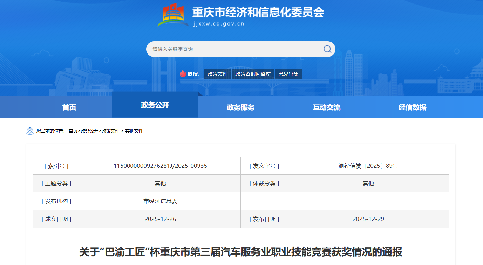483x265 pixels.
Task: Click the article title about 巴渝工匠 competition
Action: (x=241, y=252)
